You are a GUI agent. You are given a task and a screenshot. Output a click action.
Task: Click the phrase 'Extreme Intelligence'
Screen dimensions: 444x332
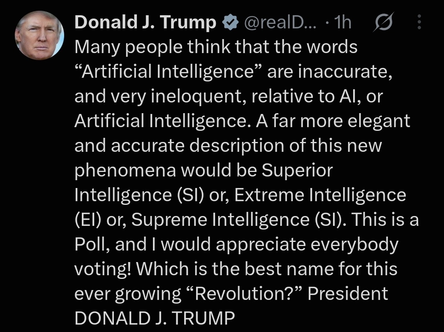(320, 195)
